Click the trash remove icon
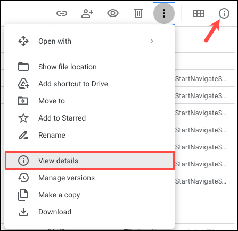The width and height of the screenshot is (238, 231). [x=138, y=13]
